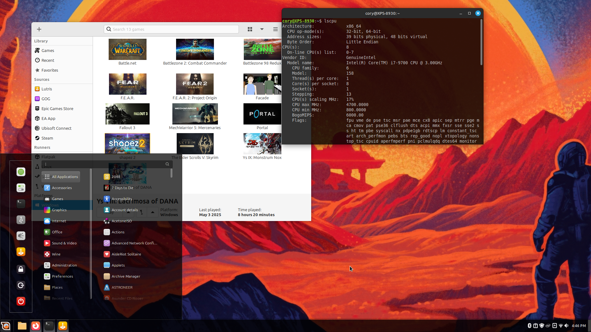Toggle grid view in Lutris header

pyautogui.click(x=250, y=29)
